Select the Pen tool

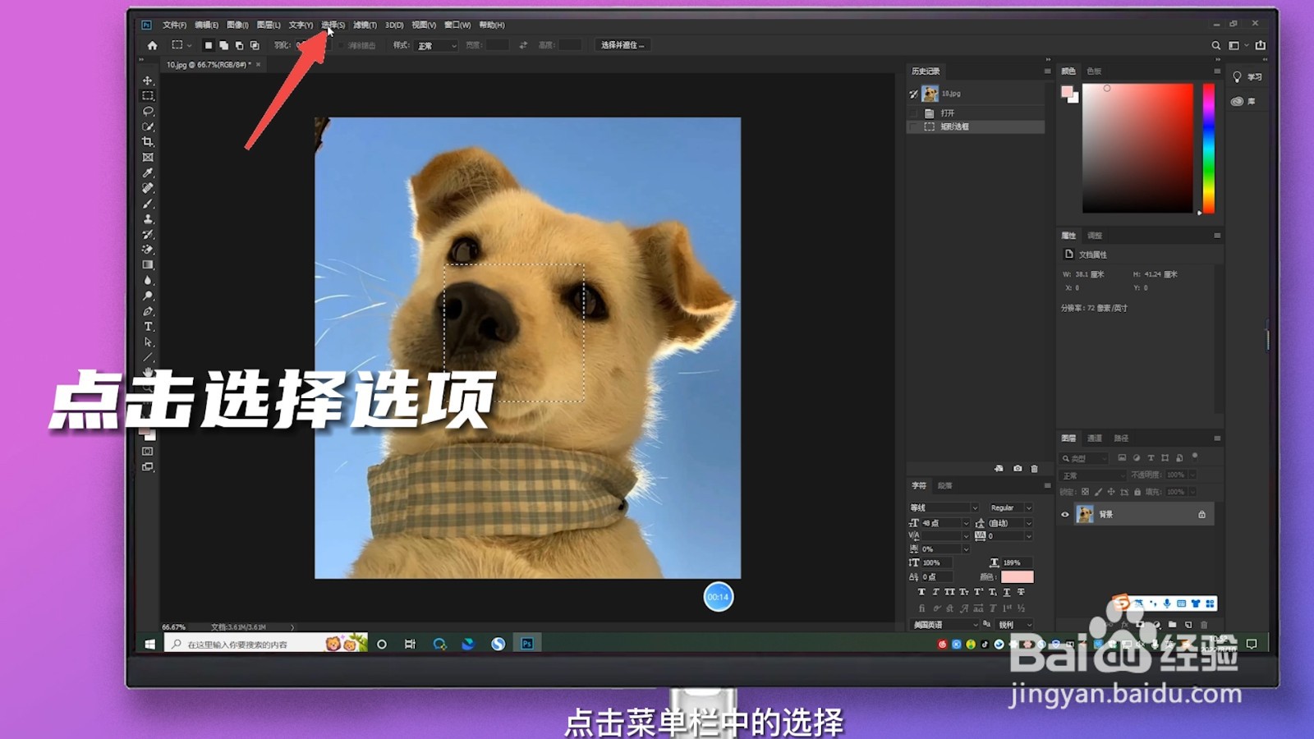[148, 311]
